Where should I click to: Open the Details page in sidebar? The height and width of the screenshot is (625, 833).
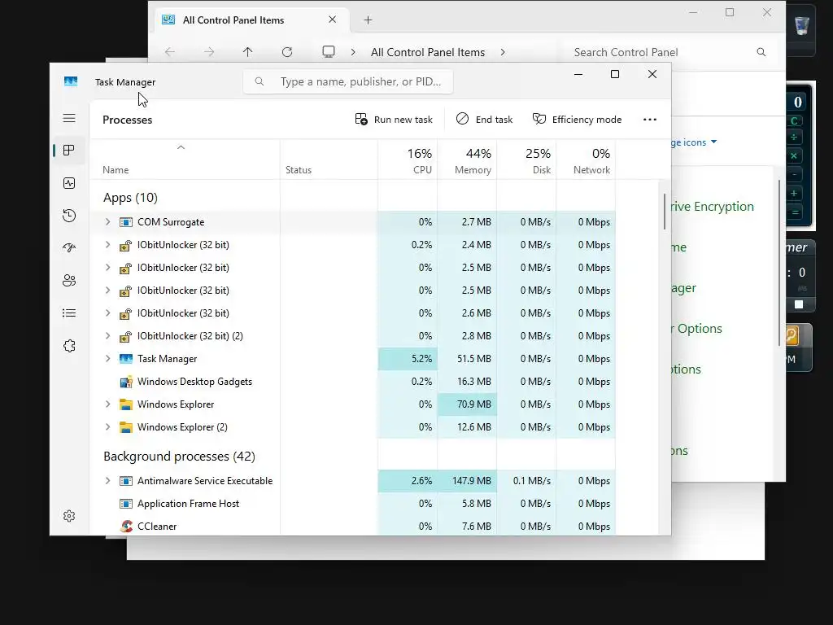pos(69,313)
